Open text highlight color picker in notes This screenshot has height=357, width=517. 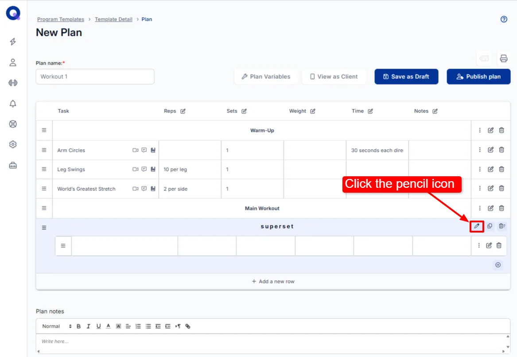click(x=118, y=326)
